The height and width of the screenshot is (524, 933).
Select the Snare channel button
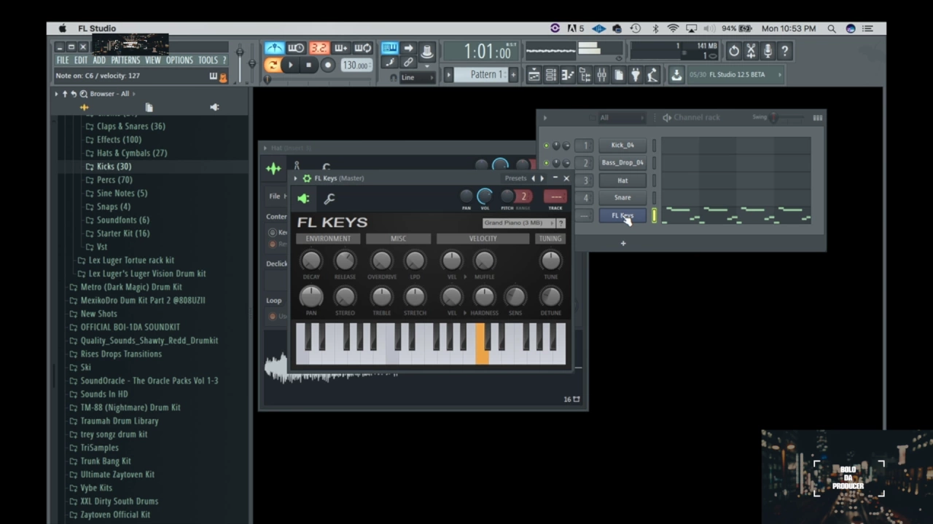click(x=622, y=198)
